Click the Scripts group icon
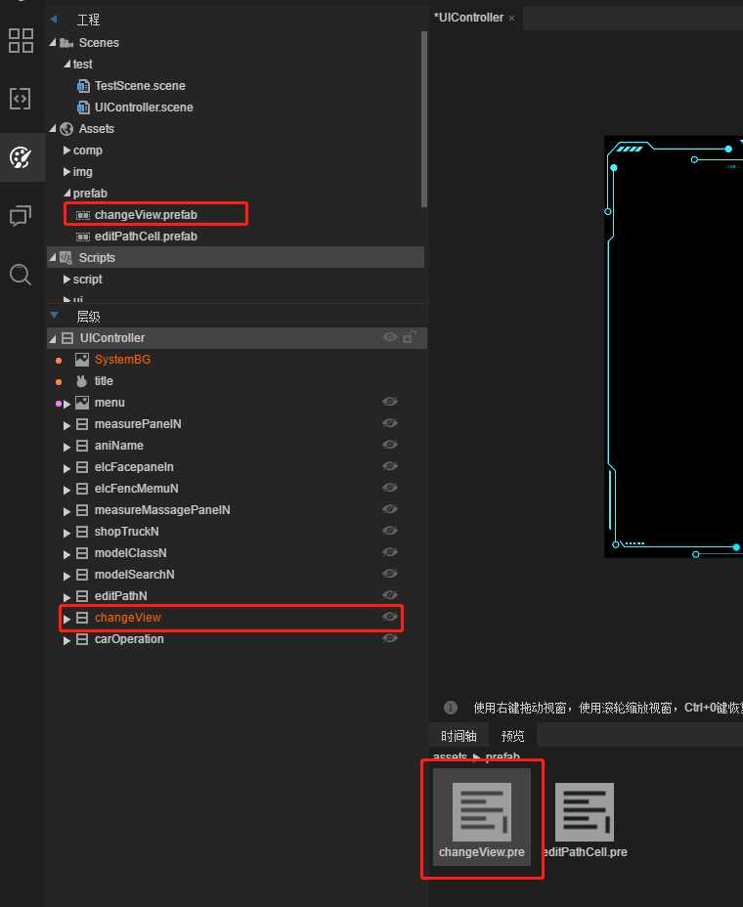 [66, 258]
